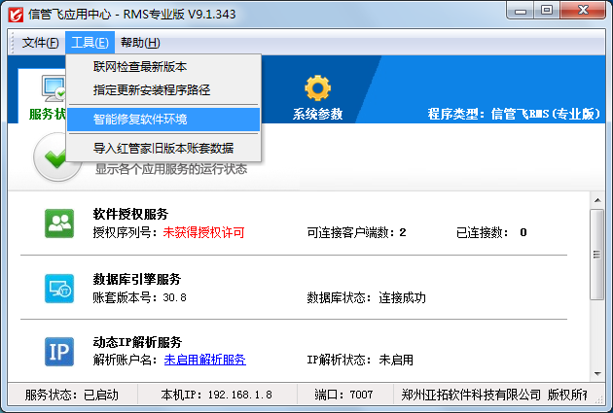The image size is (613, 413).
Task: Select 导入红管家旧版本账套数据 menu item
Action: point(163,149)
